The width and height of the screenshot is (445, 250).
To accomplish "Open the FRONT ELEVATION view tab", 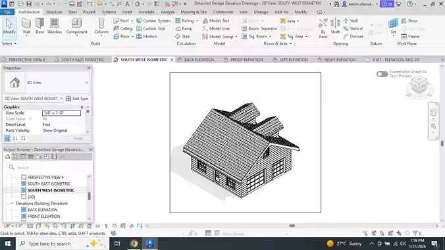I will coord(247,60).
